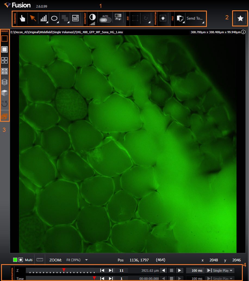Click the favorites star icon

(x=240, y=18)
